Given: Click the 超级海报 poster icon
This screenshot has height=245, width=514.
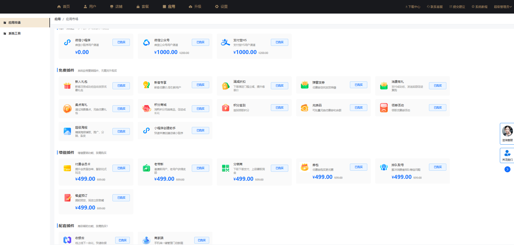Looking at the screenshot, I should click(67, 131).
